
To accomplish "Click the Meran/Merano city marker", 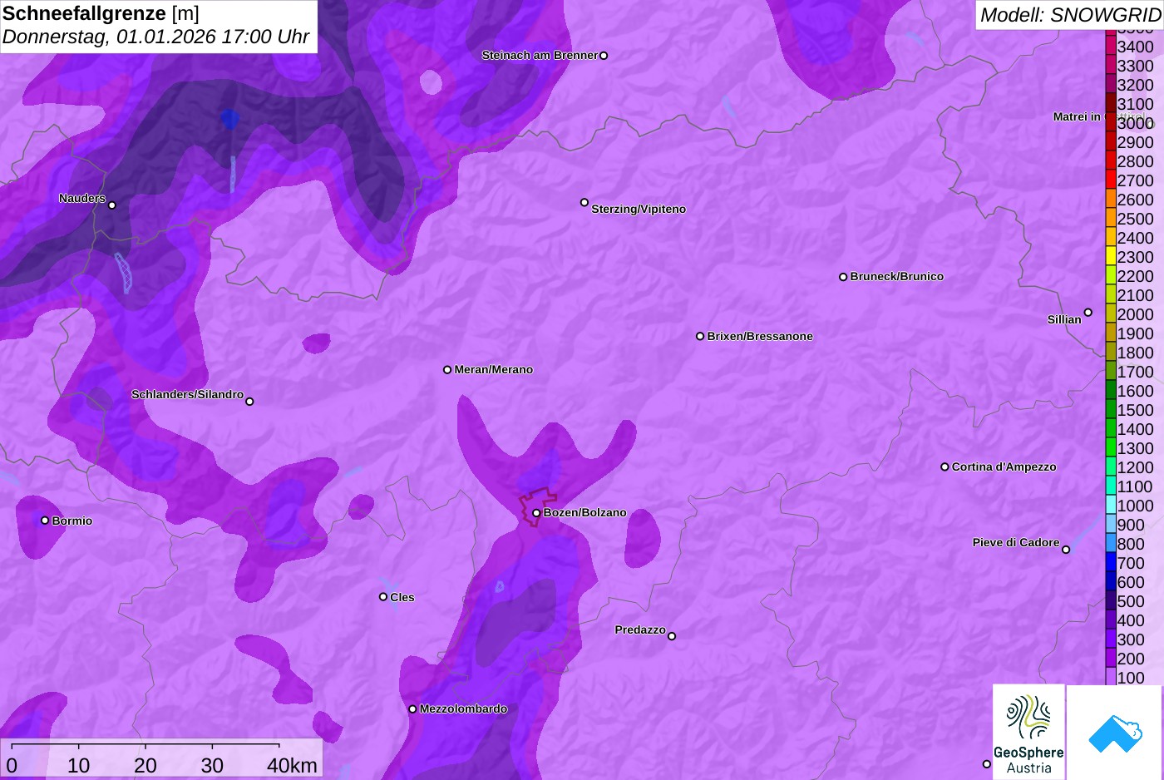I will 447,369.
